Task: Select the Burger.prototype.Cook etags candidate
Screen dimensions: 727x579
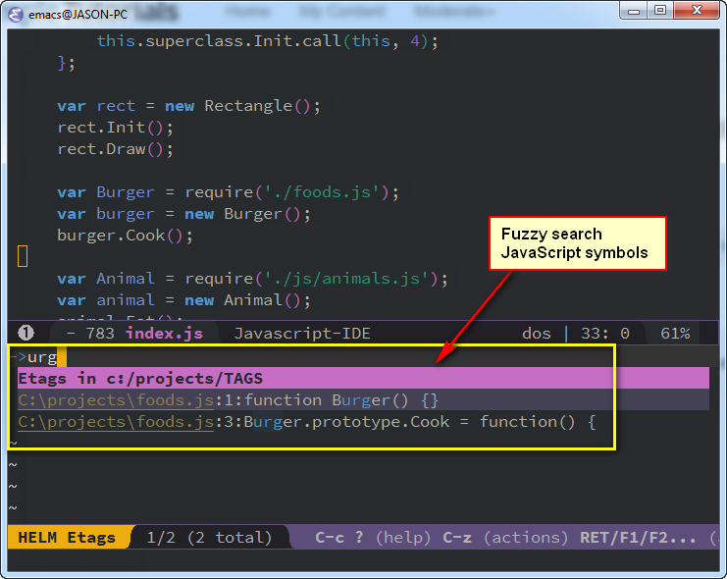Action: coord(306,422)
